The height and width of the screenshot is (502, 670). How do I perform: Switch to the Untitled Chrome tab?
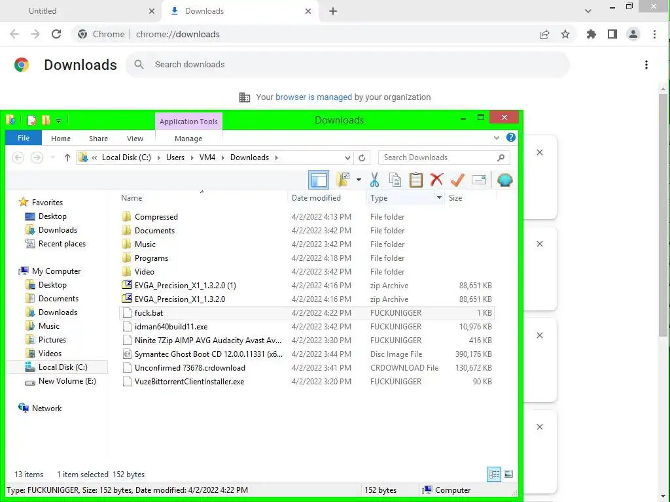click(81, 11)
